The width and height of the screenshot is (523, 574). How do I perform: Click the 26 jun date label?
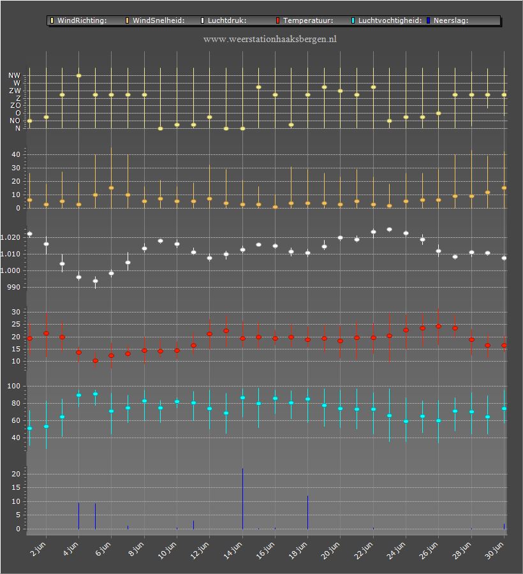click(x=429, y=551)
